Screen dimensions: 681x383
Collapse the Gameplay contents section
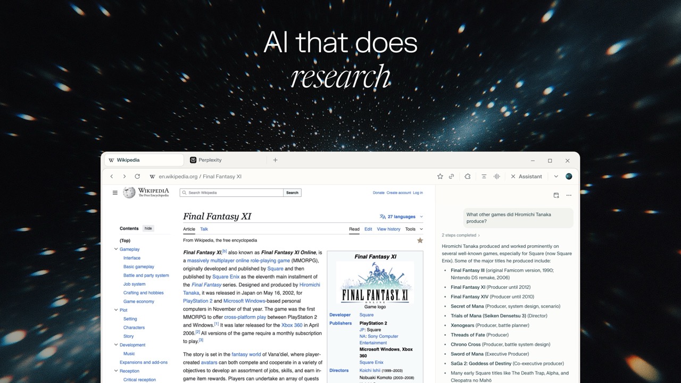[116, 249]
